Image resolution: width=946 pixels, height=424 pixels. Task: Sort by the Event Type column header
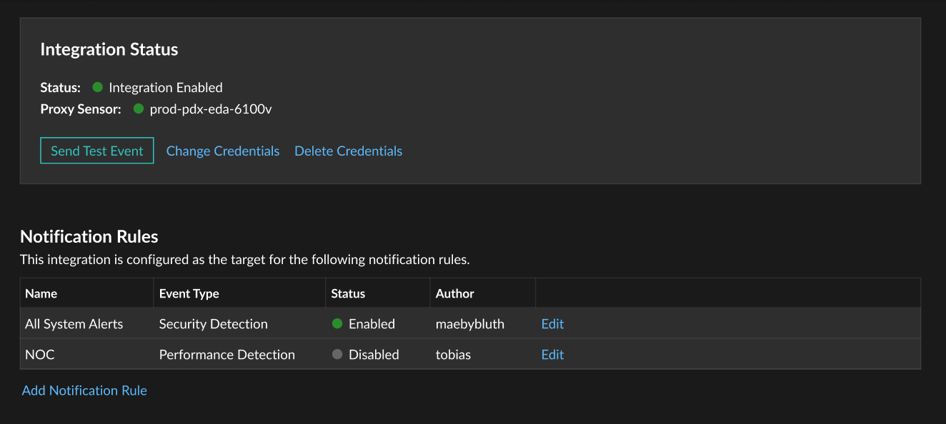(x=189, y=293)
